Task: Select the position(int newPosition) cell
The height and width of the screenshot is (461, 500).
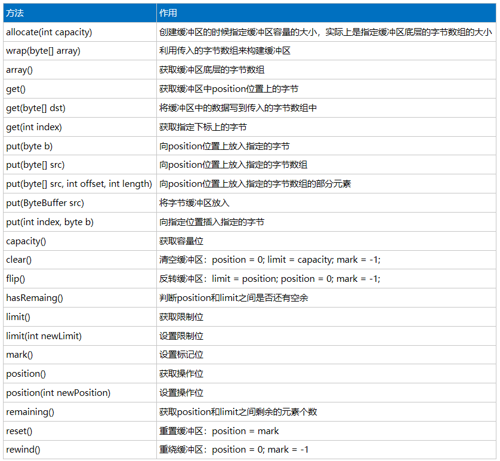Action: coord(80,393)
